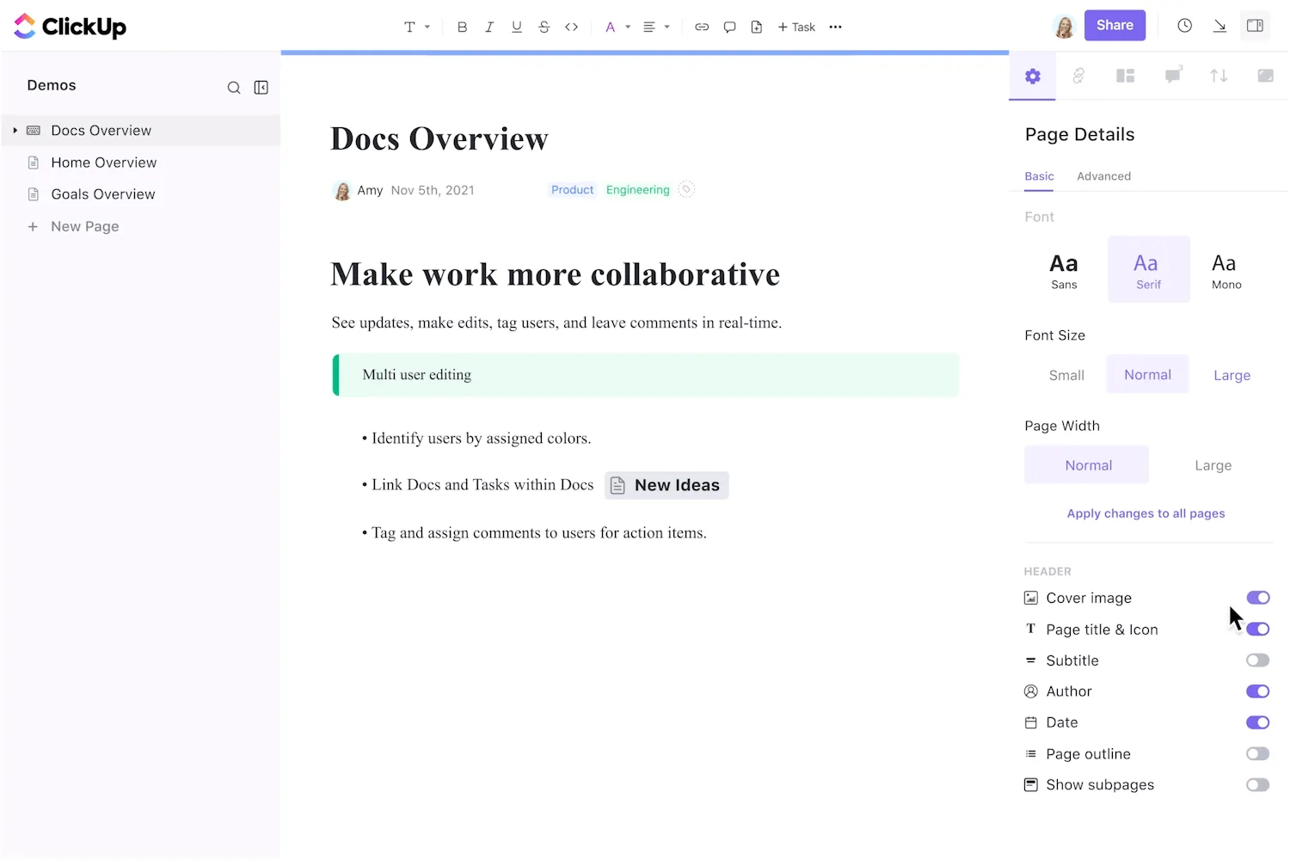Click the Multi user editing banner
Viewport: 1290px width, 860px height.
click(x=646, y=375)
